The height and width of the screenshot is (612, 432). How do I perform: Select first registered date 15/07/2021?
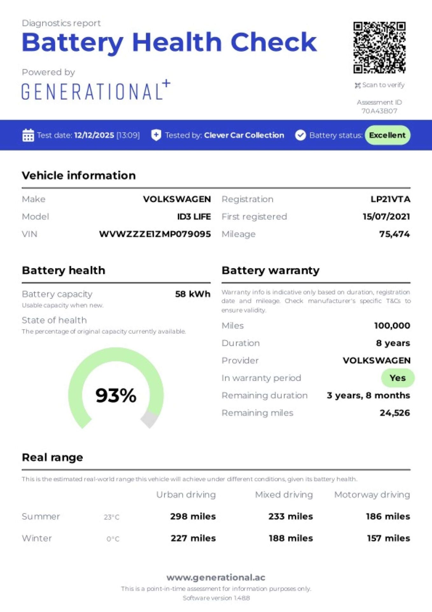pyautogui.click(x=386, y=217)
